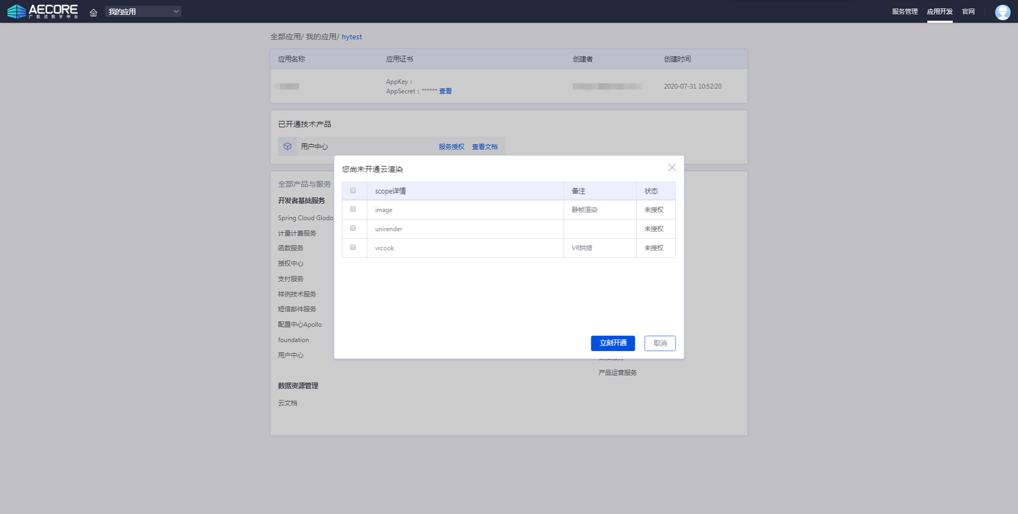Click the 取消 button
The width and height of the screenshot is (1018, 514).
pyautogui.click(x=660, y=343)
